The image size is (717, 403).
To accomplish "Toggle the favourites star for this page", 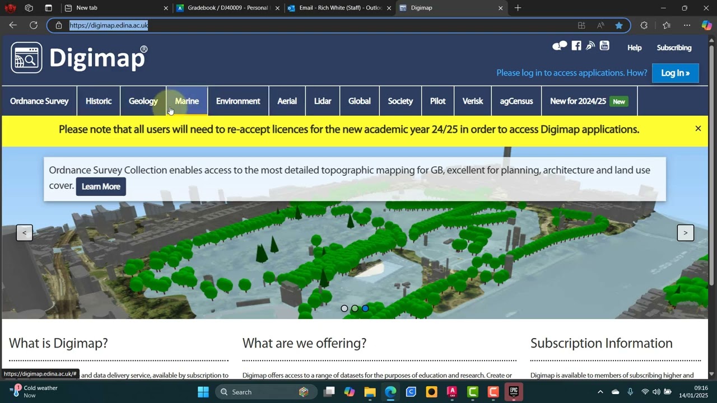I will [619, 25].
